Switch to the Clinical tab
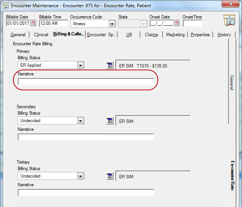 tap(41, 35)
